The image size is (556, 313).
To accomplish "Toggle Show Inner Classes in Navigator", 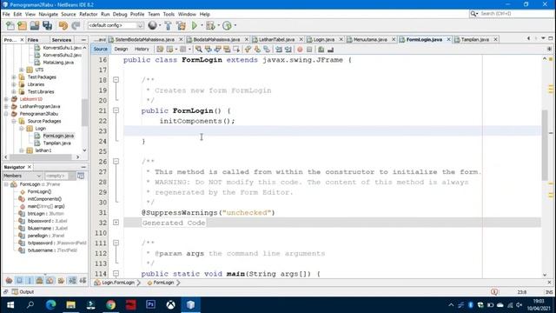I will pyautogui.click(x=50, y=280).
